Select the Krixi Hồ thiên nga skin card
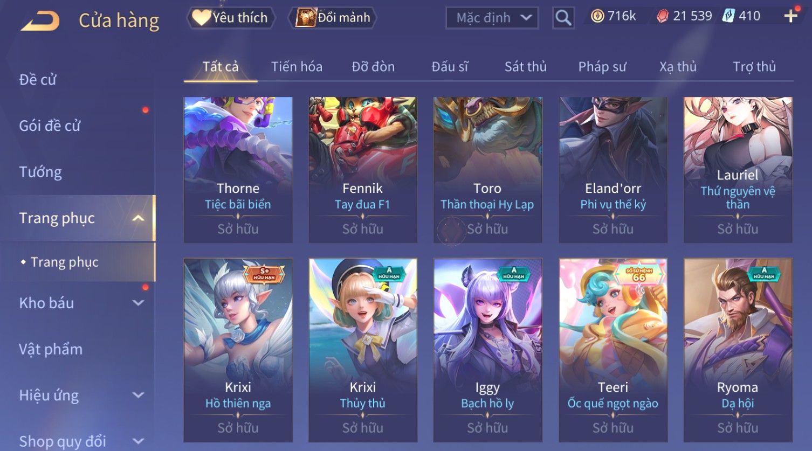 pyautogui.click(x=238, y=350)
